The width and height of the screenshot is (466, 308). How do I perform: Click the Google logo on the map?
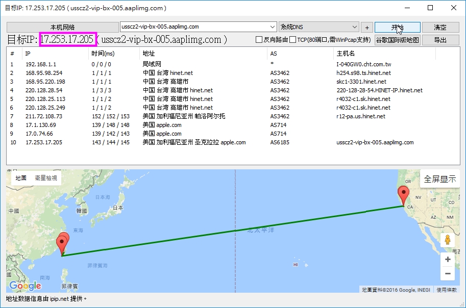pos(25,286)
